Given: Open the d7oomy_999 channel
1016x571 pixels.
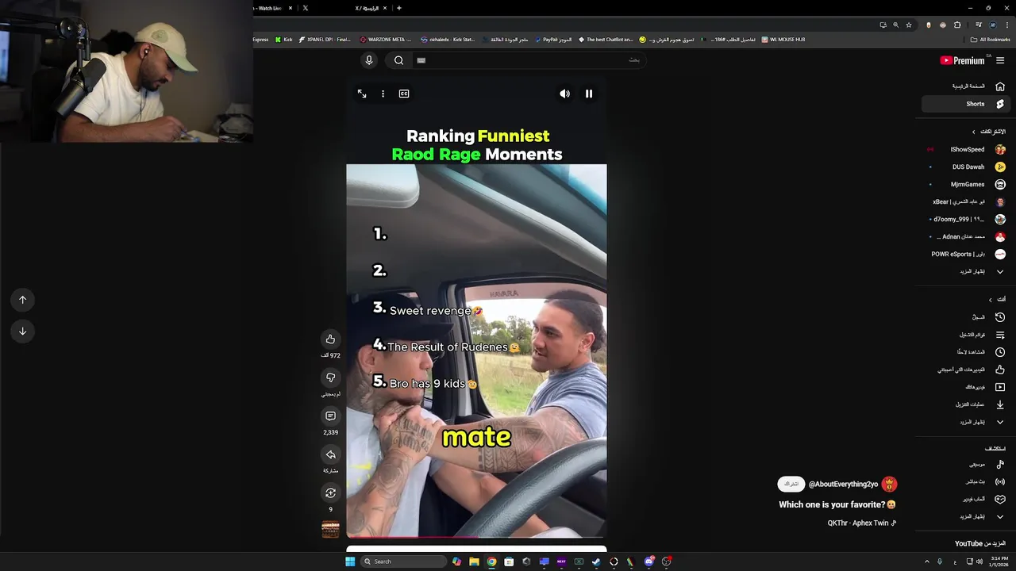Looking at the screenshot, I should point(965,219).
